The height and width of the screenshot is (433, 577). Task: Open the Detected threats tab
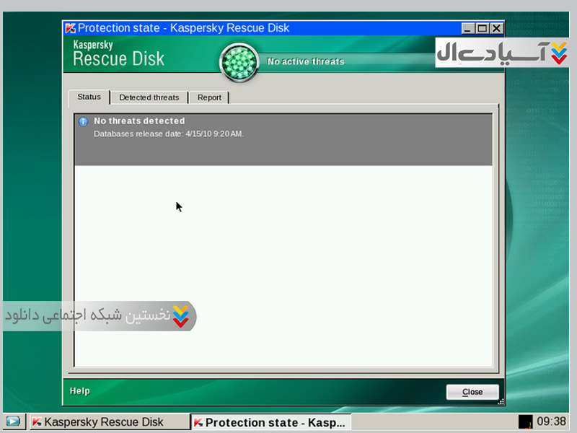point(149,97)
